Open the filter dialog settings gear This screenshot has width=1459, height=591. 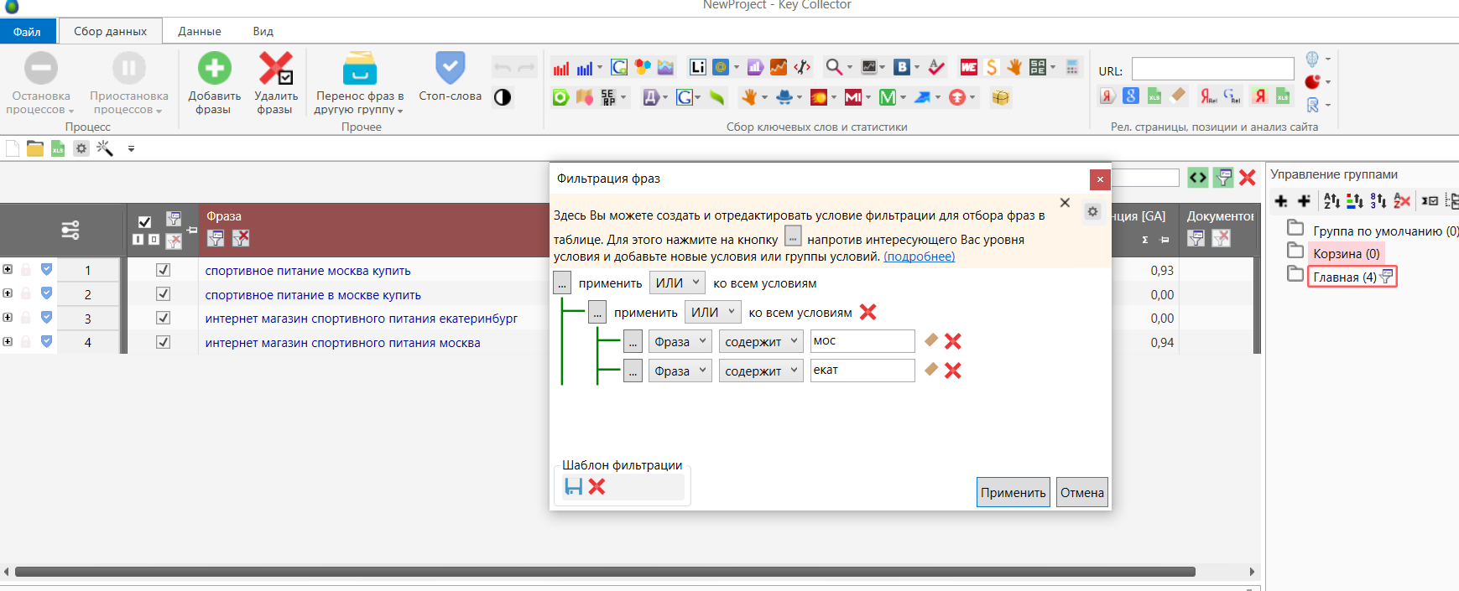point(1092,212)
